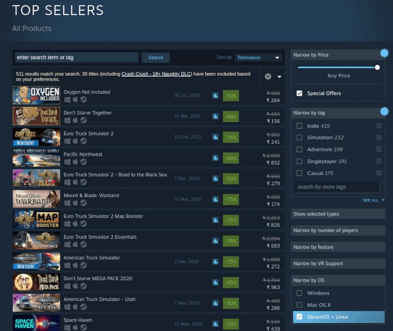Screen dimensions: 393x331
Task: Click the search for more tags field
Action: pyautogui.click(x=337, y=187)
